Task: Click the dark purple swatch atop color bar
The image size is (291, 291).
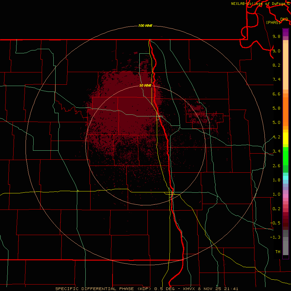Action: click(x=286, y=31)
